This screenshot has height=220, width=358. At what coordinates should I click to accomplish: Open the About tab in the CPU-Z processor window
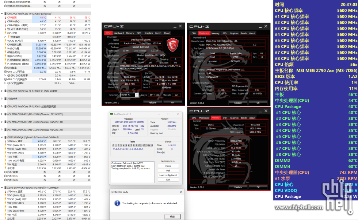click(167, 33)
